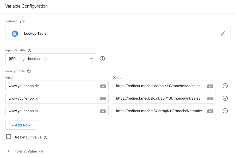Click the Input column header
Image resolution: width=236 pixels, height=158 pixels.
coord(9,77)
